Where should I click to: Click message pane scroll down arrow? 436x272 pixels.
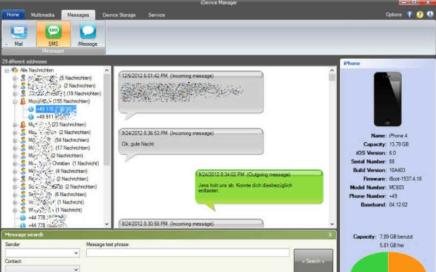click(x=332, y=224)
